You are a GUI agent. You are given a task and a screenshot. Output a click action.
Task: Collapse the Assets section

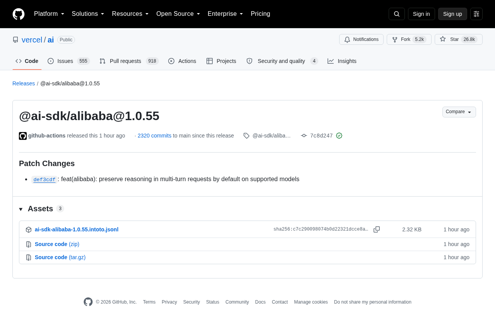[x=41, y=209]
